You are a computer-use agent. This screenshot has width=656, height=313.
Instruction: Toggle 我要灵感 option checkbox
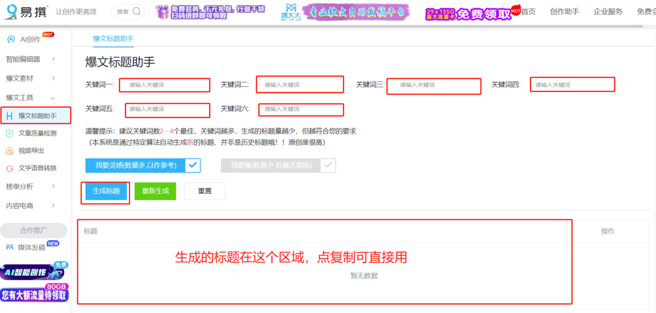pos(193,165)
